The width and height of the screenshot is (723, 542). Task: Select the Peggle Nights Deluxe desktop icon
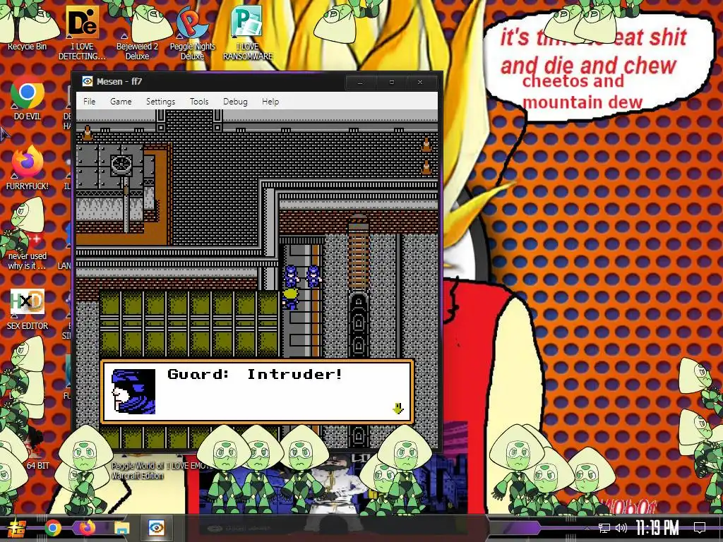(192, 32)
